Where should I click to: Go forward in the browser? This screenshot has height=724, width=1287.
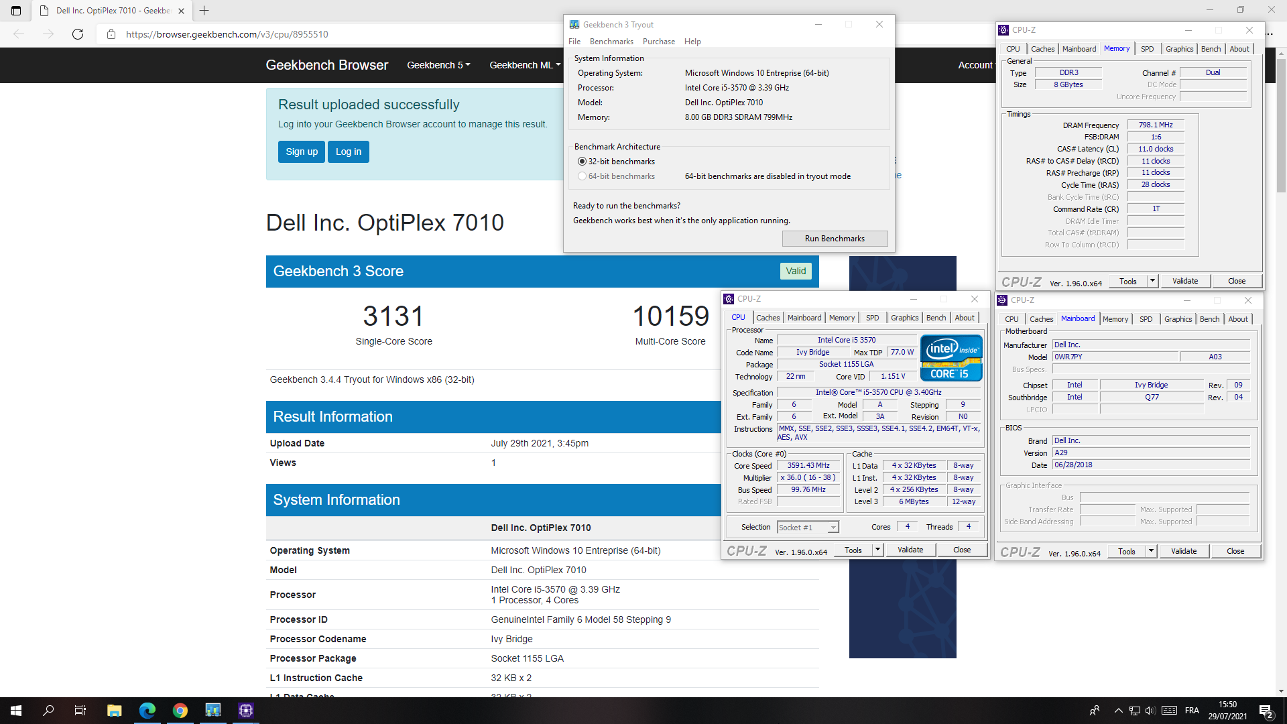(x=48, y=34)
